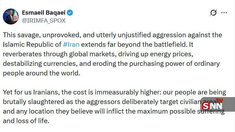Viewport: 235px width, 132px height.
Task: Follow the #Iran hashtag link
Action: [72, 44]
